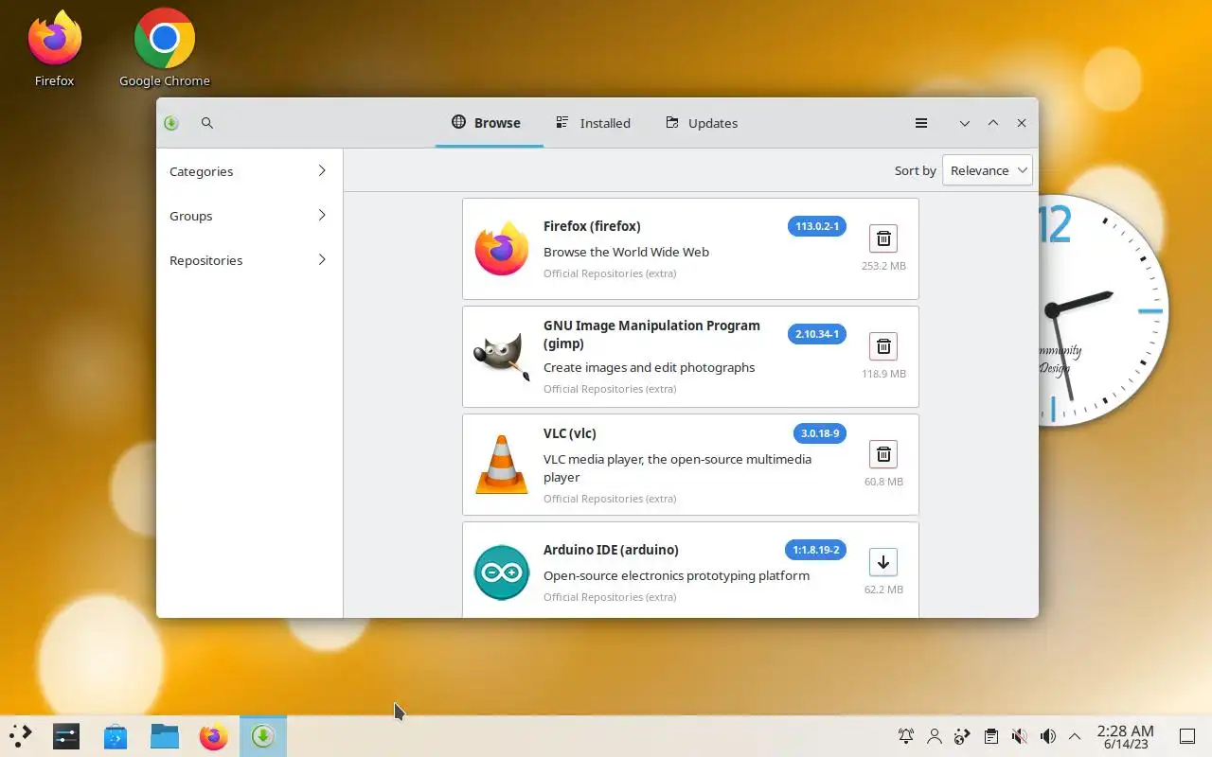Click the show desktop button in taskbar
This screenshot has width=1212, height=757.
(1187, 736)
